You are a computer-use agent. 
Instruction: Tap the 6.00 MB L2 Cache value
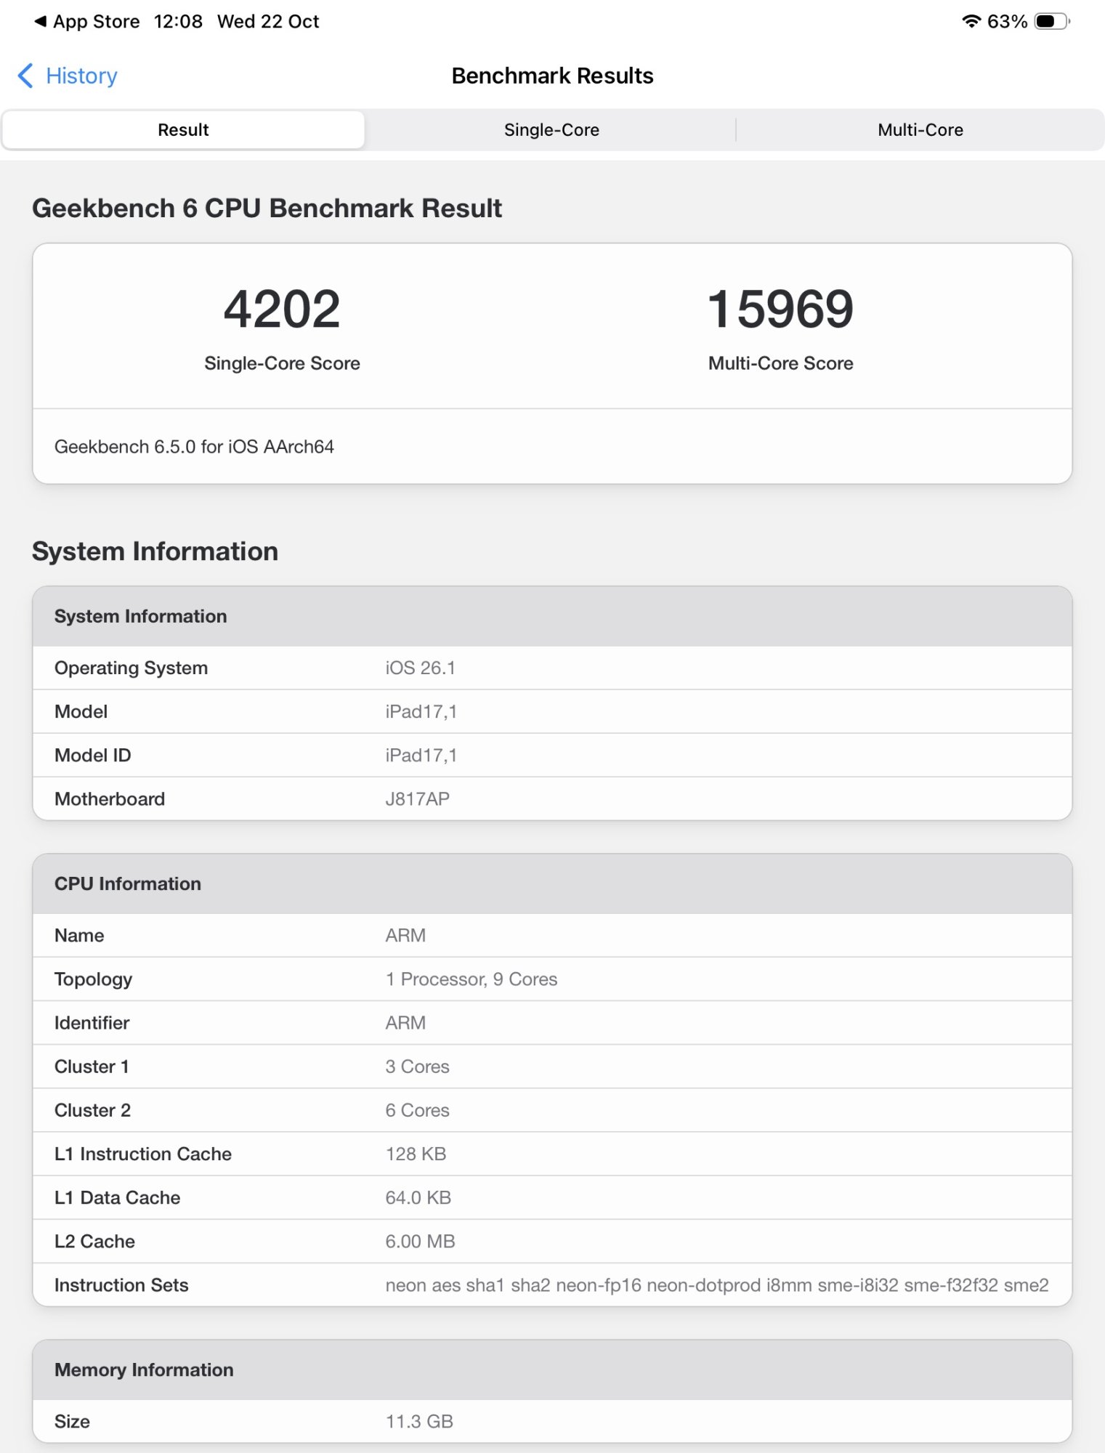pos(420,1241)
